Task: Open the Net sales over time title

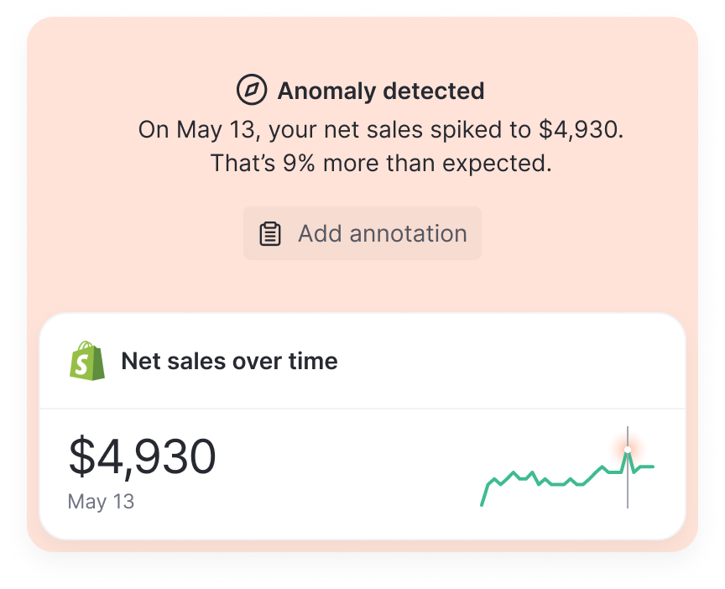Action: [229, 362]
